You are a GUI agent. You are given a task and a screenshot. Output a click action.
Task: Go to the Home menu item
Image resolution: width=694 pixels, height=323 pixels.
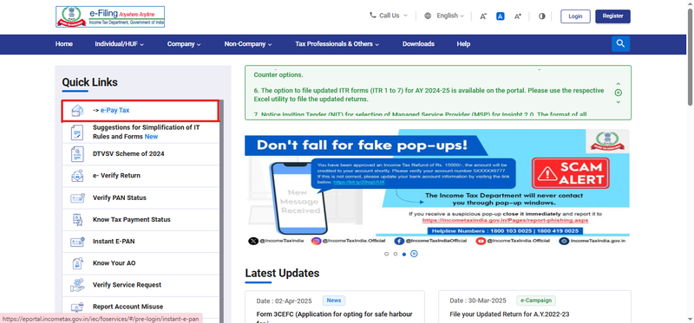click(x=63, y=44)
